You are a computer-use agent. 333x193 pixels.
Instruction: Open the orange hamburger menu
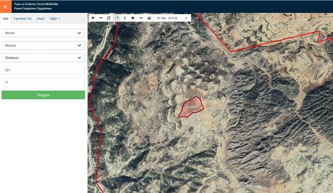click(5, 7)
